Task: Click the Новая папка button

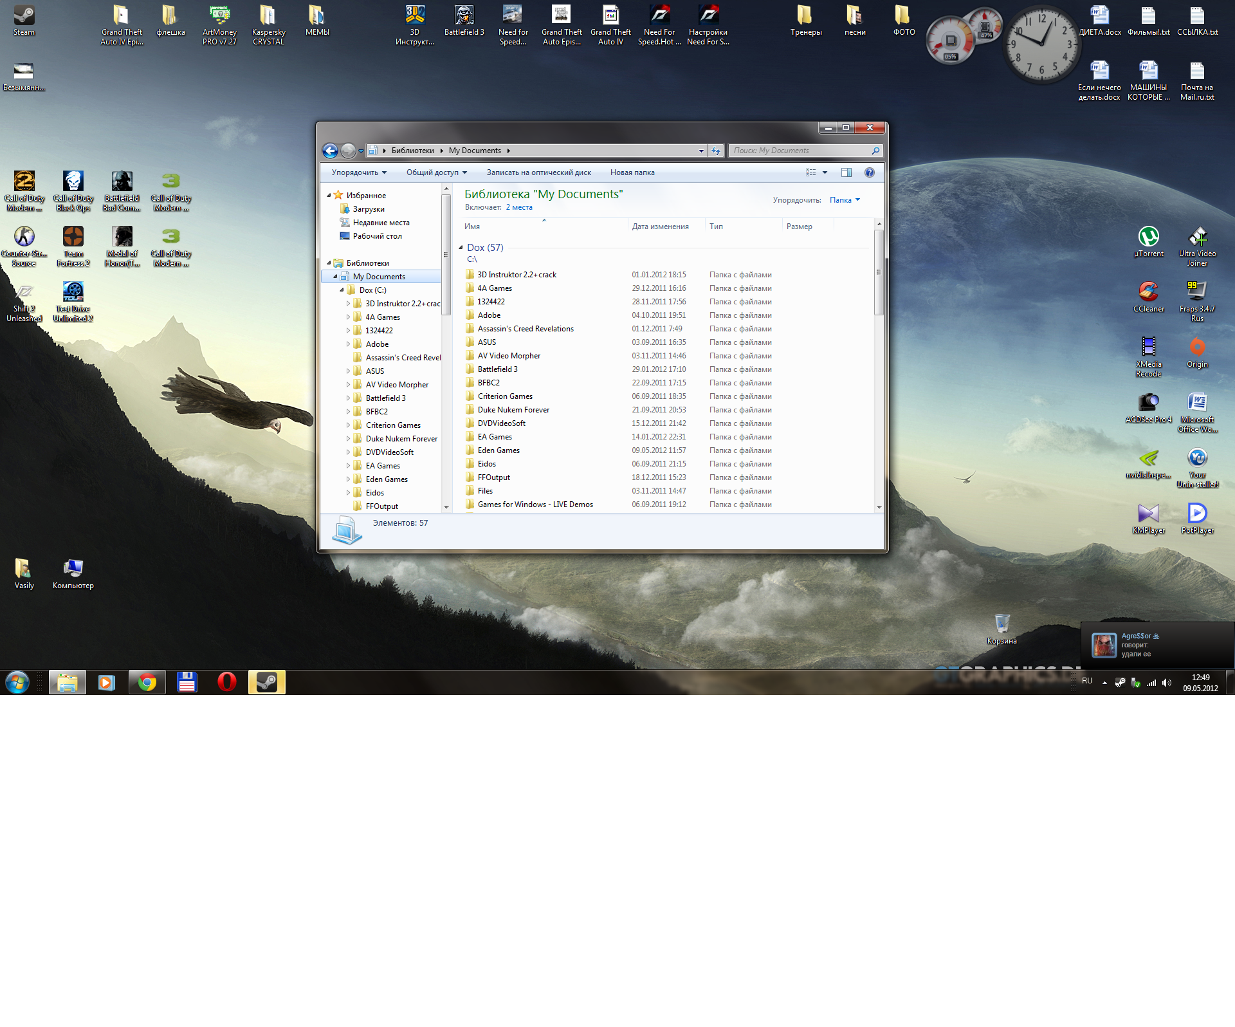Action: pyautogui.click(x=632, y=172)
